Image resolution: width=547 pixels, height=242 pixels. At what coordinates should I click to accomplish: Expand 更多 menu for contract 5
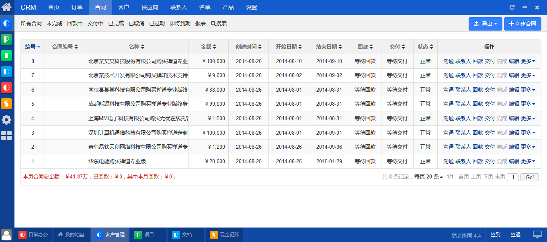[x=528, y=104]
